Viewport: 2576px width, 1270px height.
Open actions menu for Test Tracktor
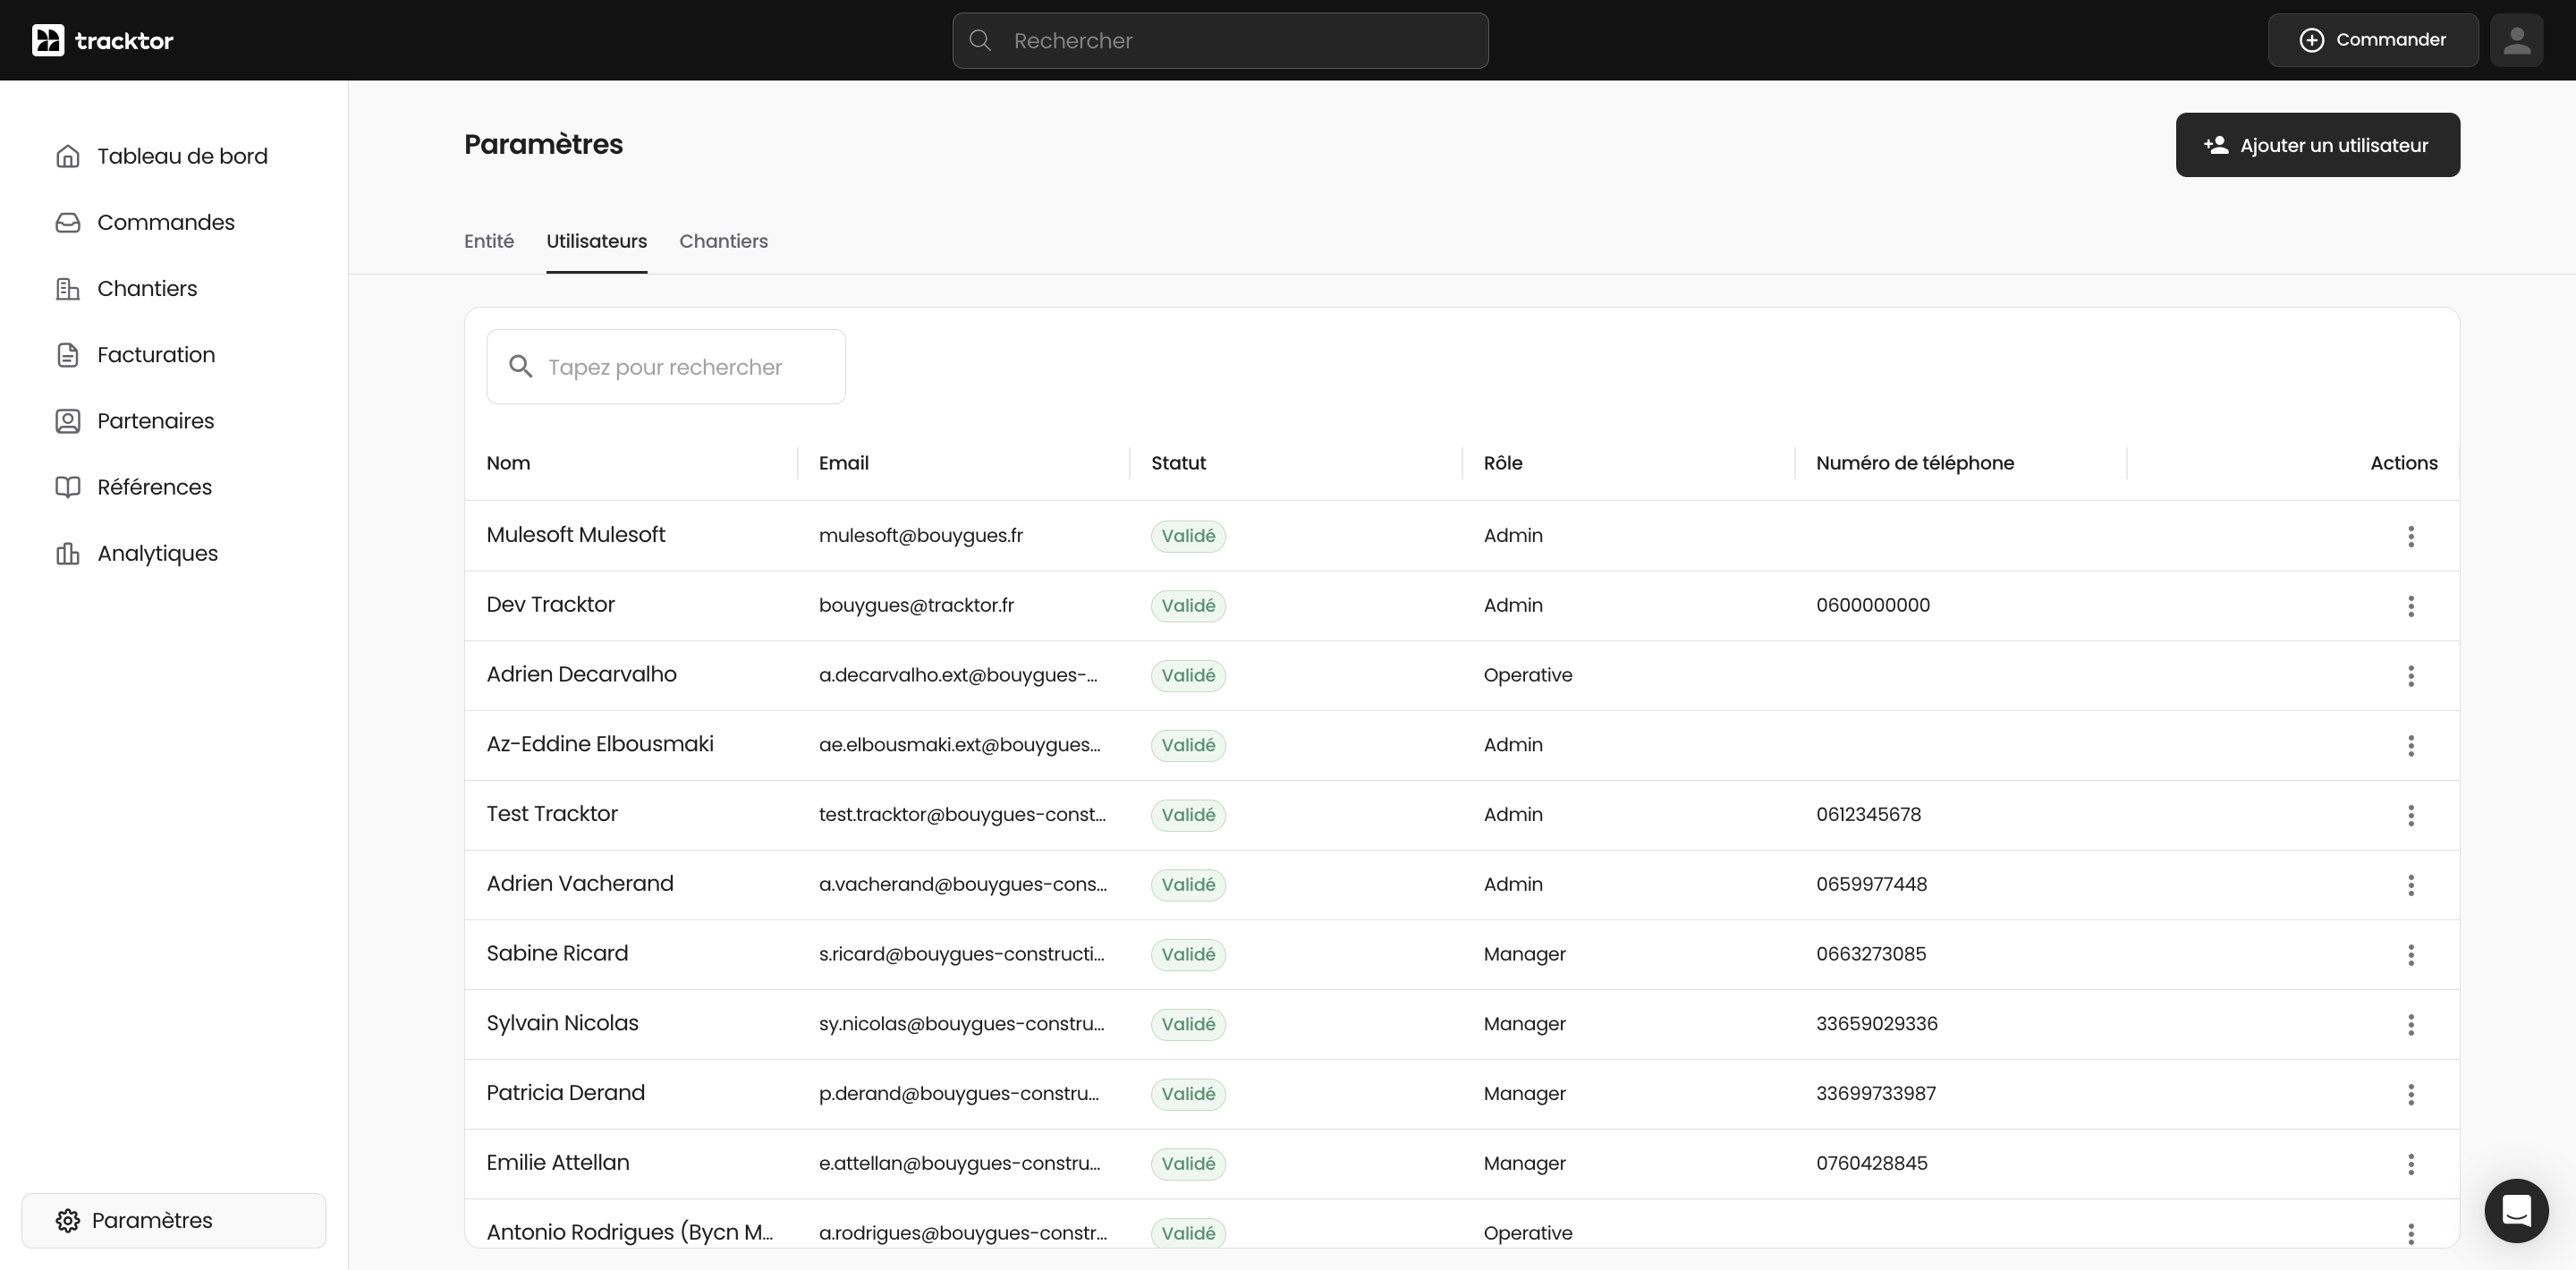(2411, 815)
